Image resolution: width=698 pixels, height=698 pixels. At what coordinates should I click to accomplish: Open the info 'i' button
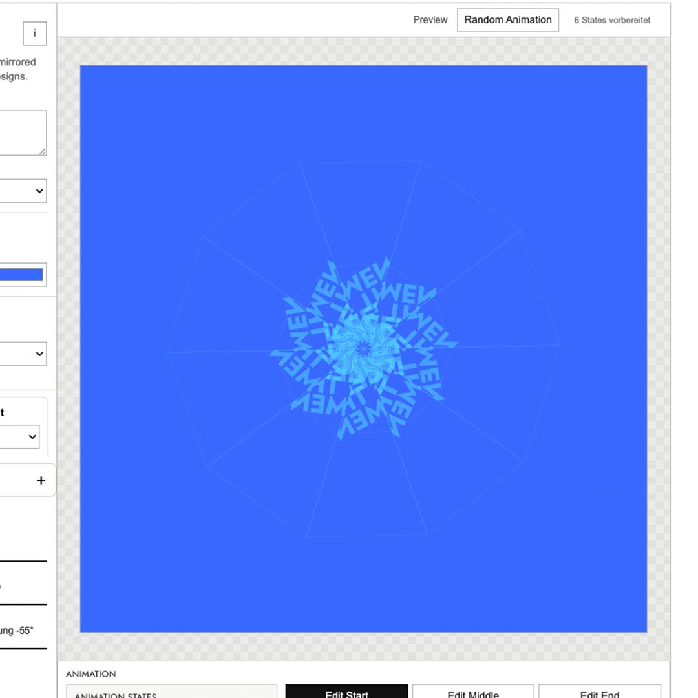(35, 34)
